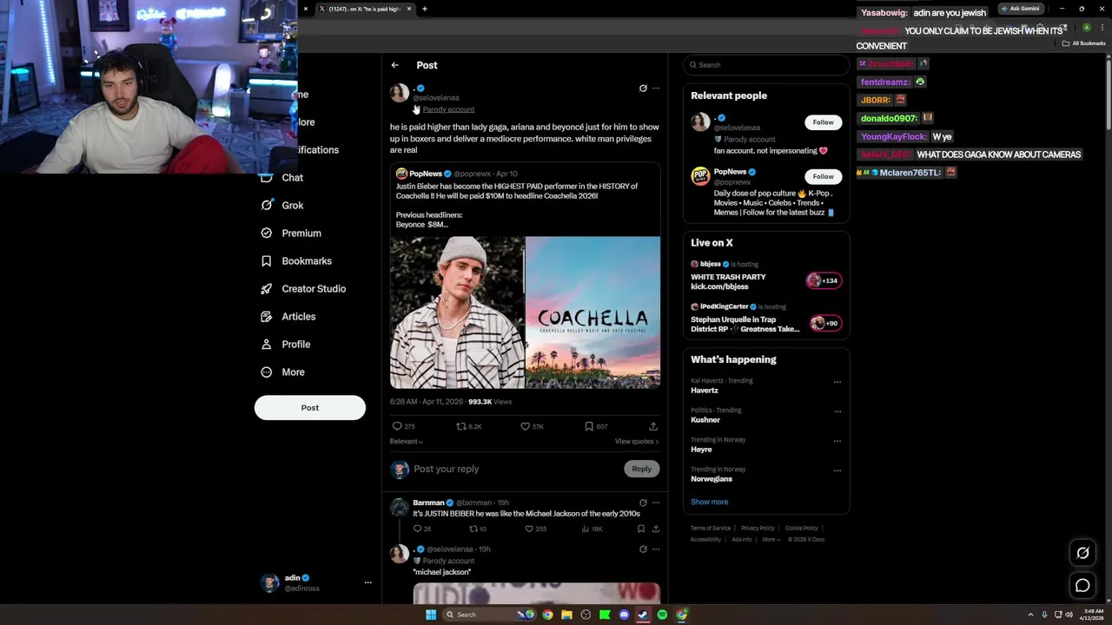Viewport: 1112px width, 625px height.
Task: Go back using the arrow beside Post
Action: pos(394,65)
